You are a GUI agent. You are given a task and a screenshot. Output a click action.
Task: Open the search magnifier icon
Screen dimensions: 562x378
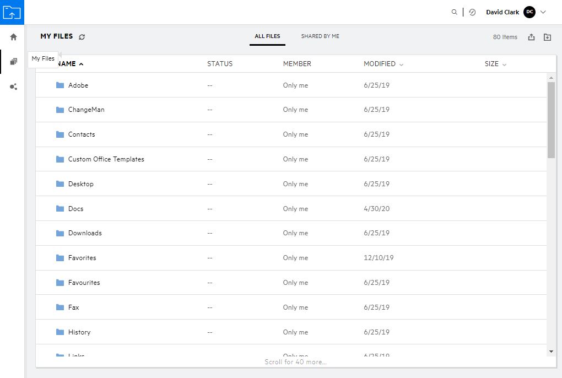(x=454, y=12)
